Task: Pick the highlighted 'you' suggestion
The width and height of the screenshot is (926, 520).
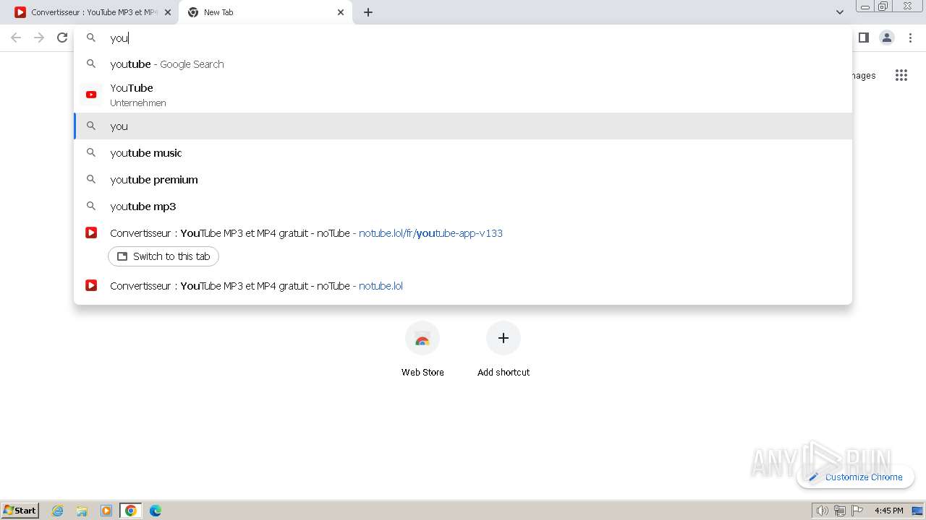Action: click(463, 126)
